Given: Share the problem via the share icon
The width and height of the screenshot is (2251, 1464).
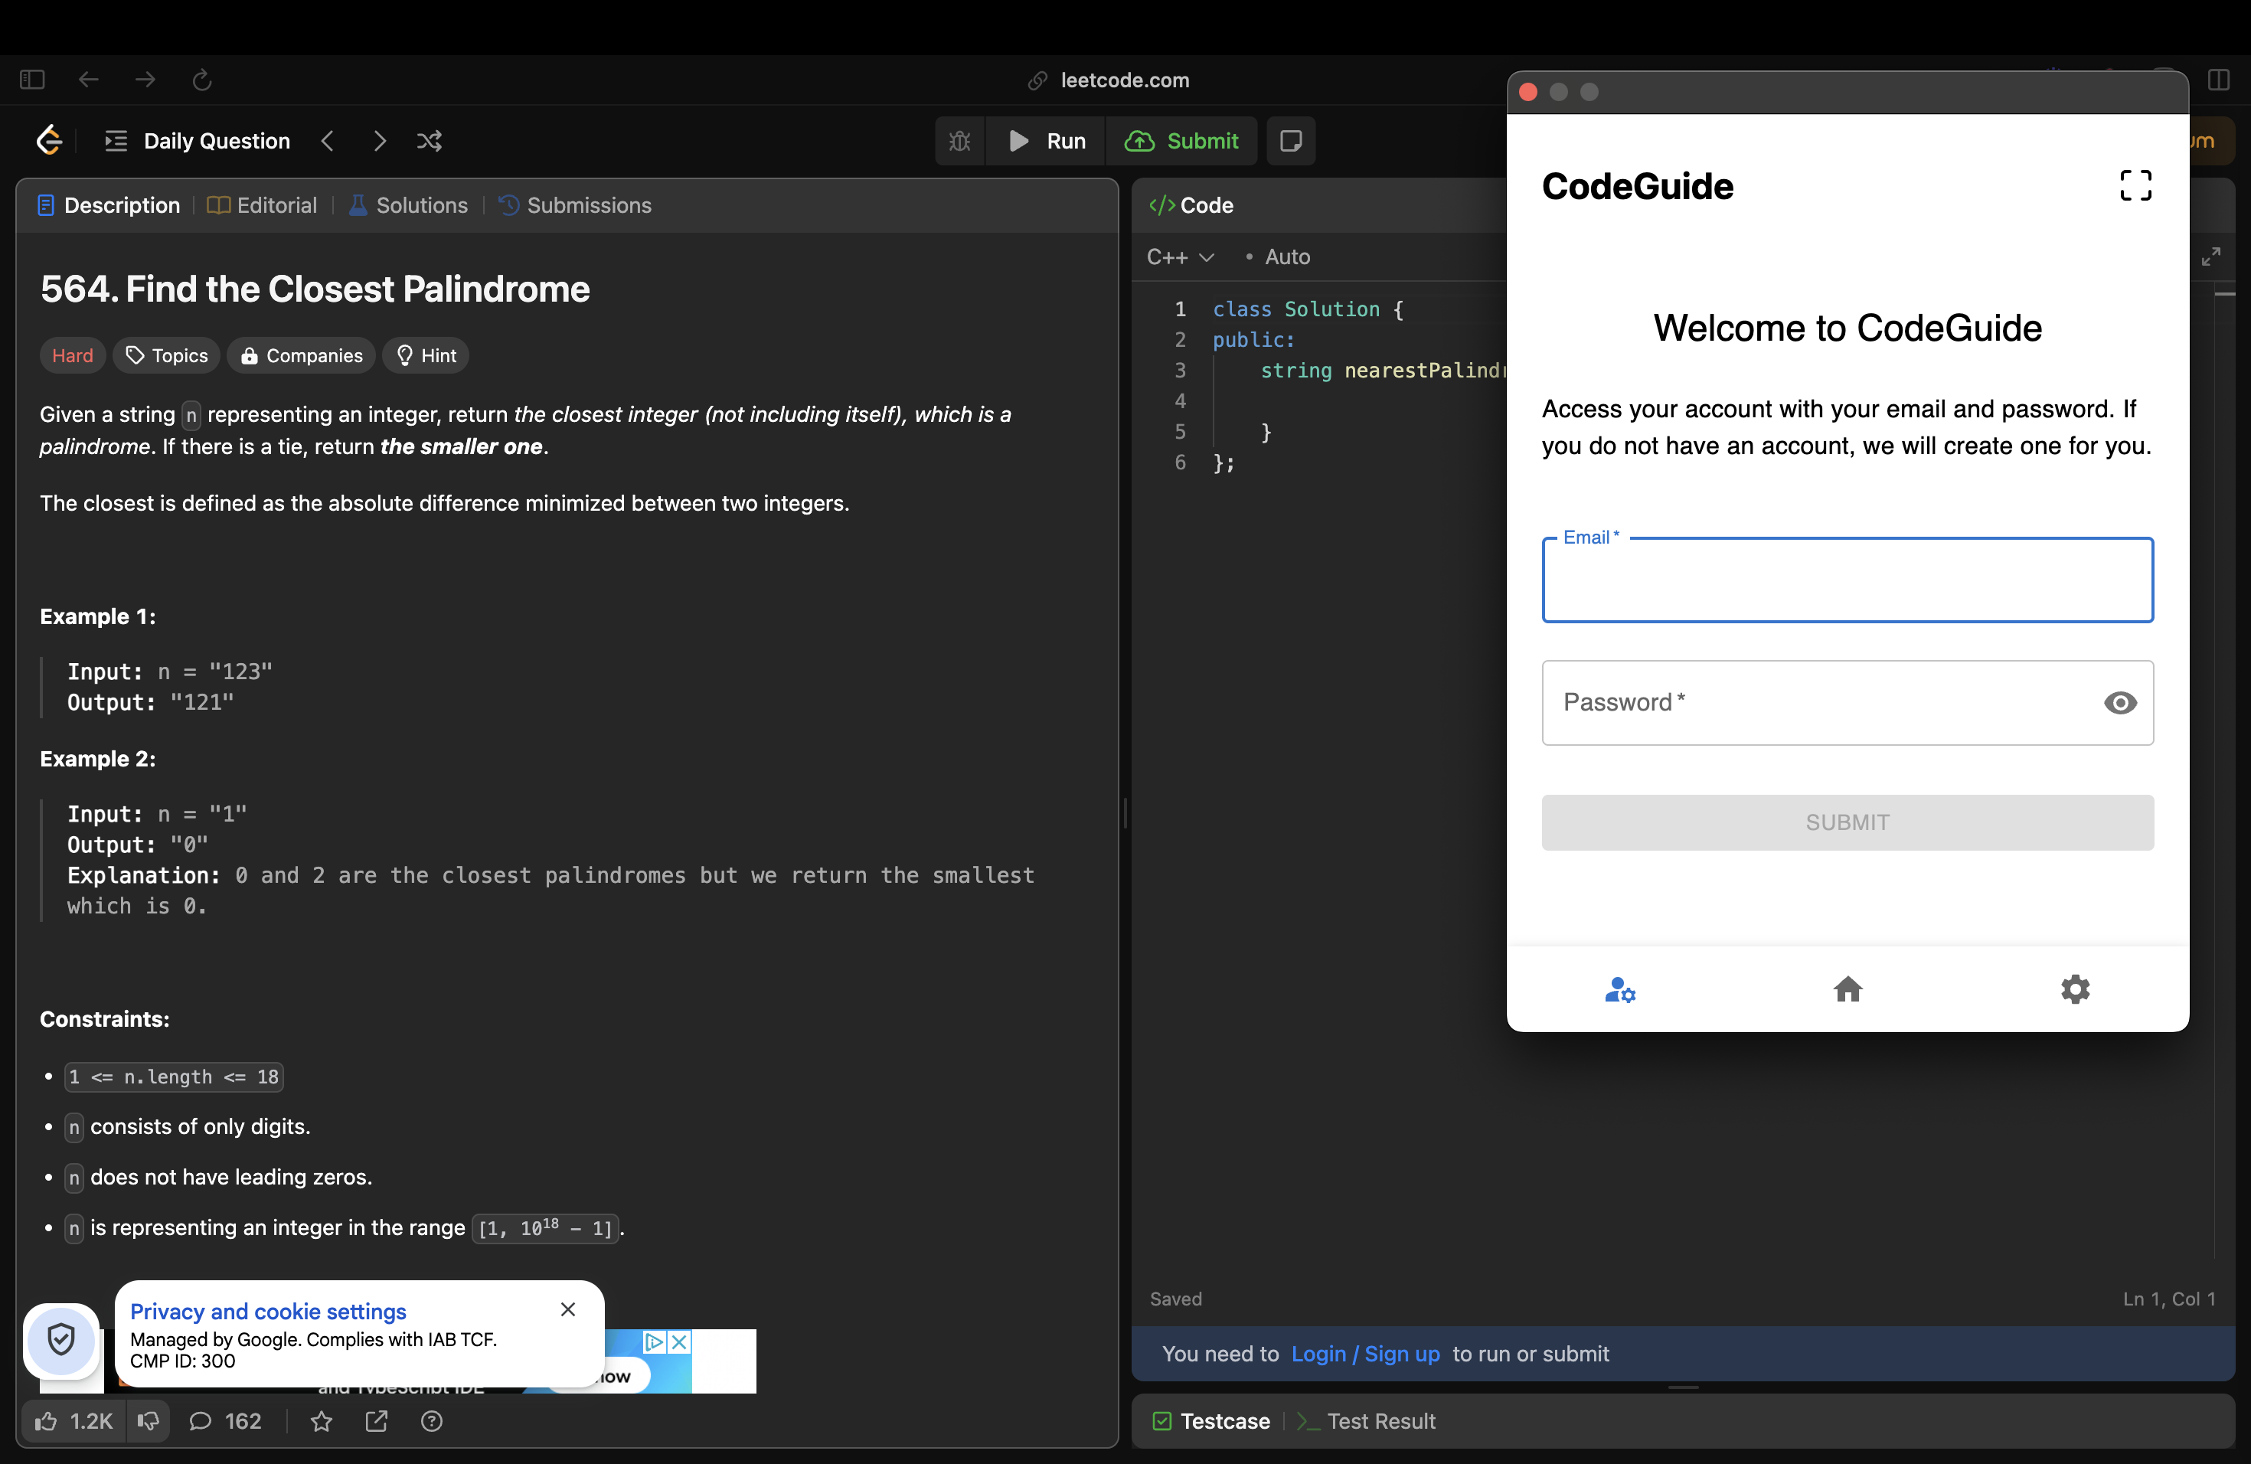Looking at the screenshot, I should click(375, 1421).
